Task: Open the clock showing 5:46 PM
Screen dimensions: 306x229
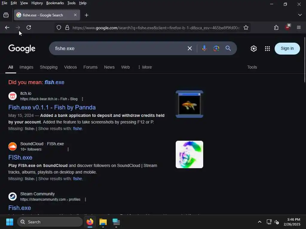Action: tap(292, 222)
